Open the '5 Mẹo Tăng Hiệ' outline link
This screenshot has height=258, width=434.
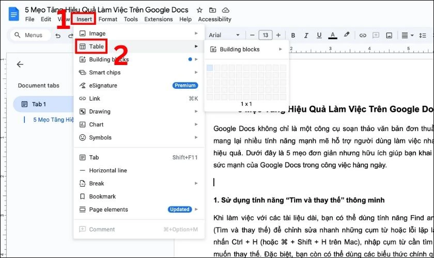(53, 120)
